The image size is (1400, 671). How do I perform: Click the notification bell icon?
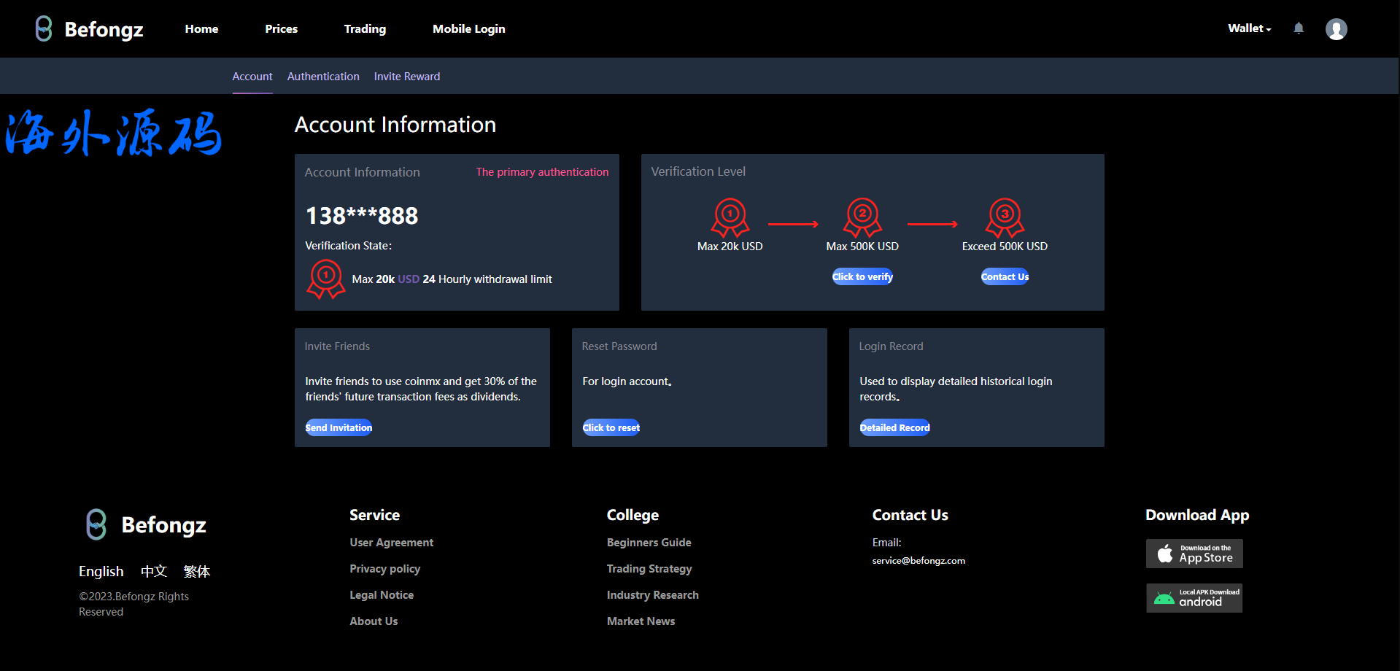pos(1299,28)
